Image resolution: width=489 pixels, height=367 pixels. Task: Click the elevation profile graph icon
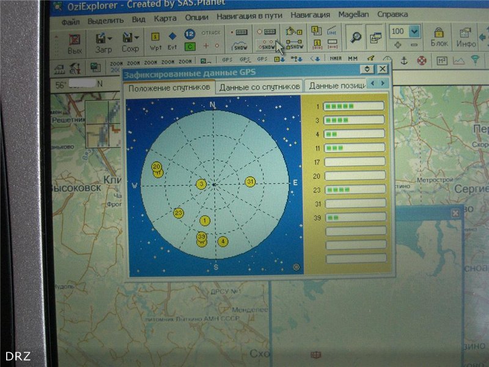tap(458, 60)
